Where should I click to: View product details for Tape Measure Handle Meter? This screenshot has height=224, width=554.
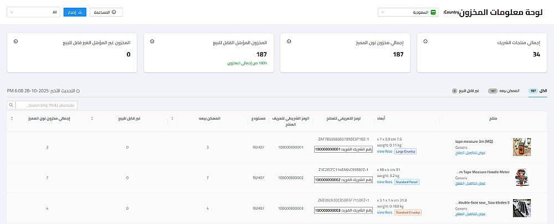(x=470, y=183)
